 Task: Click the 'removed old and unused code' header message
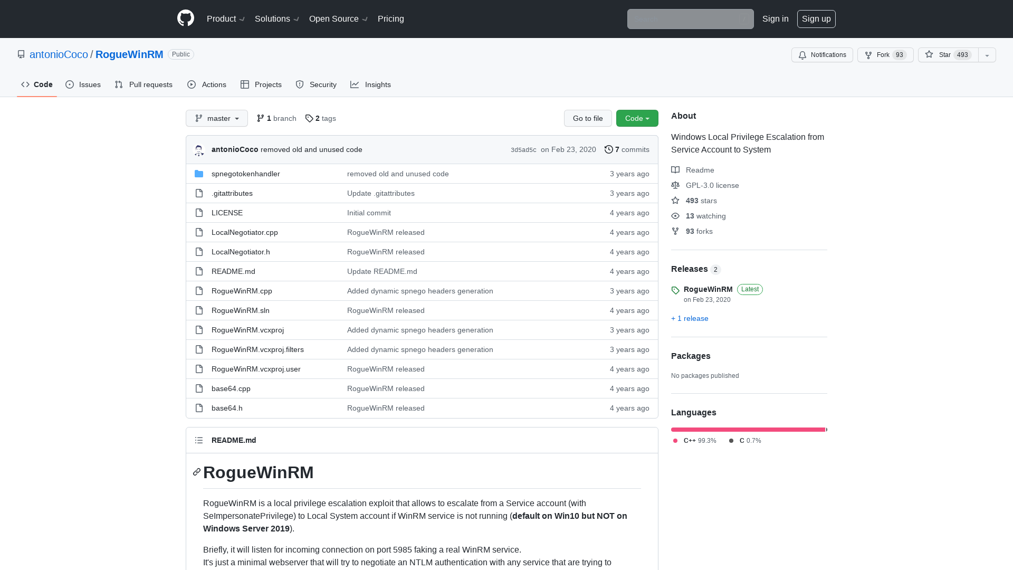click(311, 149)
